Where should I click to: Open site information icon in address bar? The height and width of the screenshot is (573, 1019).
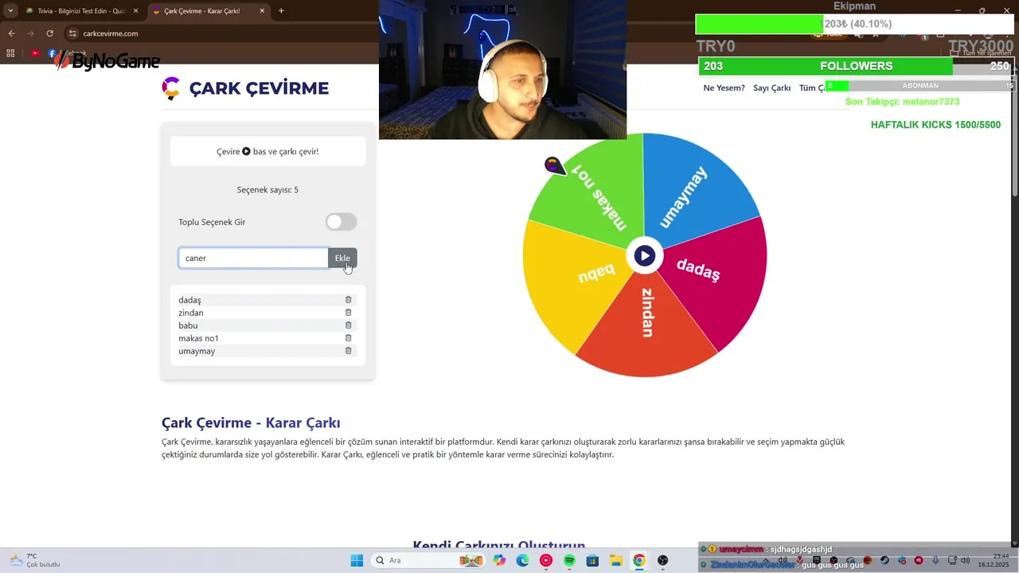coord(72,33)
